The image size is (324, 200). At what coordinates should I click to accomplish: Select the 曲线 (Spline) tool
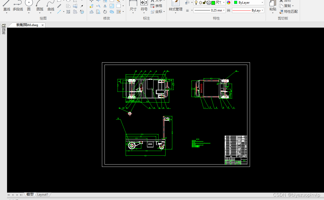pyautogui.click(x=51, y=5)
